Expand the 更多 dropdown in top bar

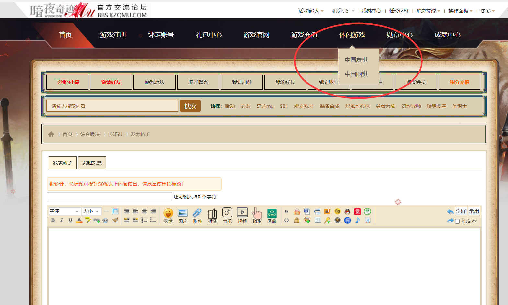tap(488, 11)
